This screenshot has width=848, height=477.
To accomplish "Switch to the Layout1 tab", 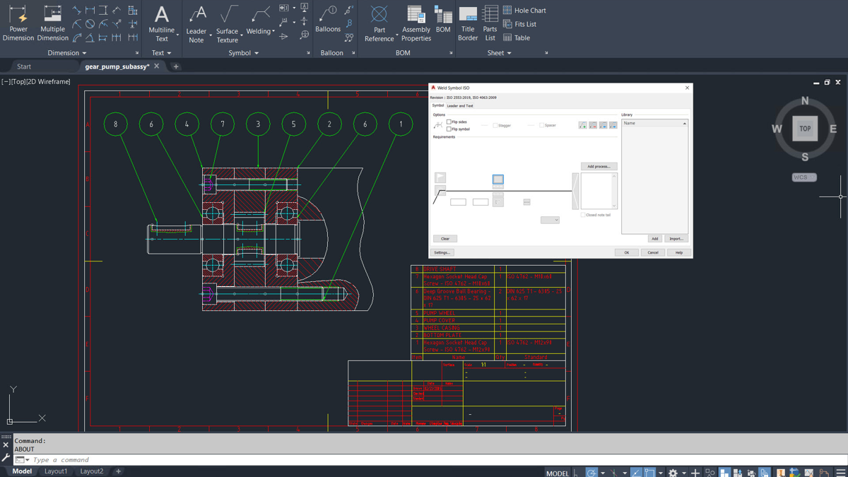I will [55, 471].
